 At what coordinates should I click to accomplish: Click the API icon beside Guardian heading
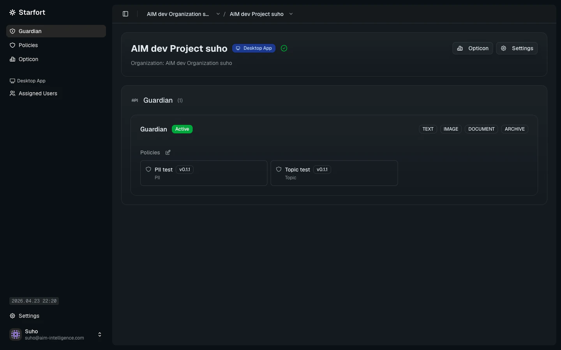[x=135, y=100]
